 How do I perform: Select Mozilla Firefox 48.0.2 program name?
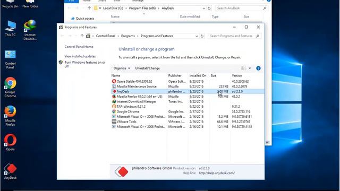(x=139, y=97)
